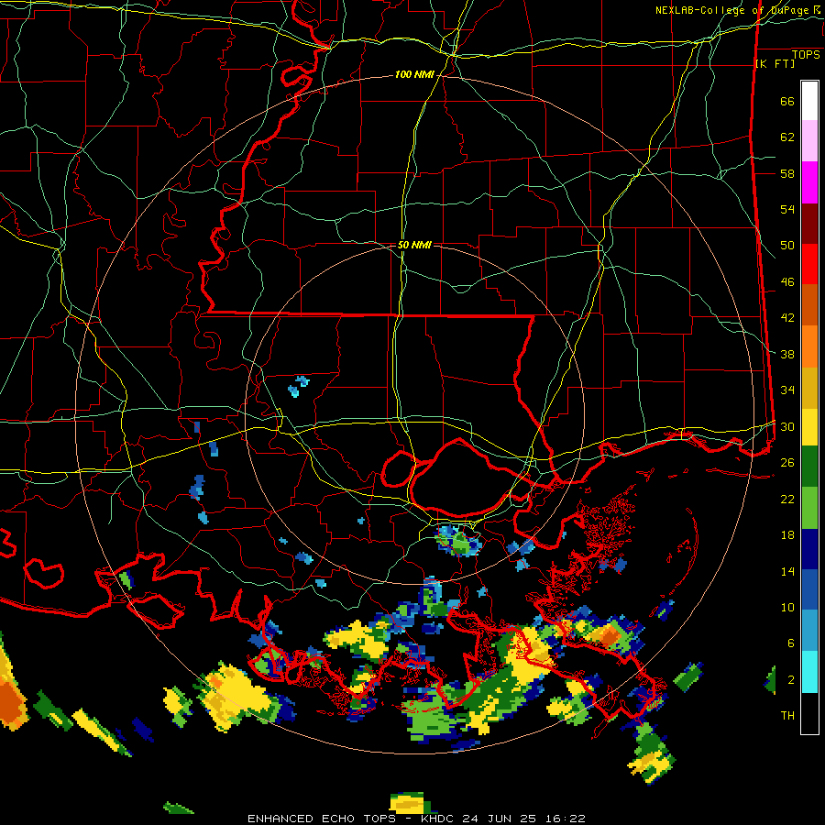Click the legend value 22

(x=787, y=499)
